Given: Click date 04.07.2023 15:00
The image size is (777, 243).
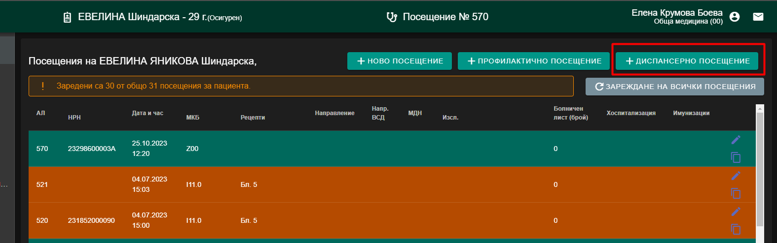Looking at the screenshot, I should pyautogui.click(x=149, y=220).
